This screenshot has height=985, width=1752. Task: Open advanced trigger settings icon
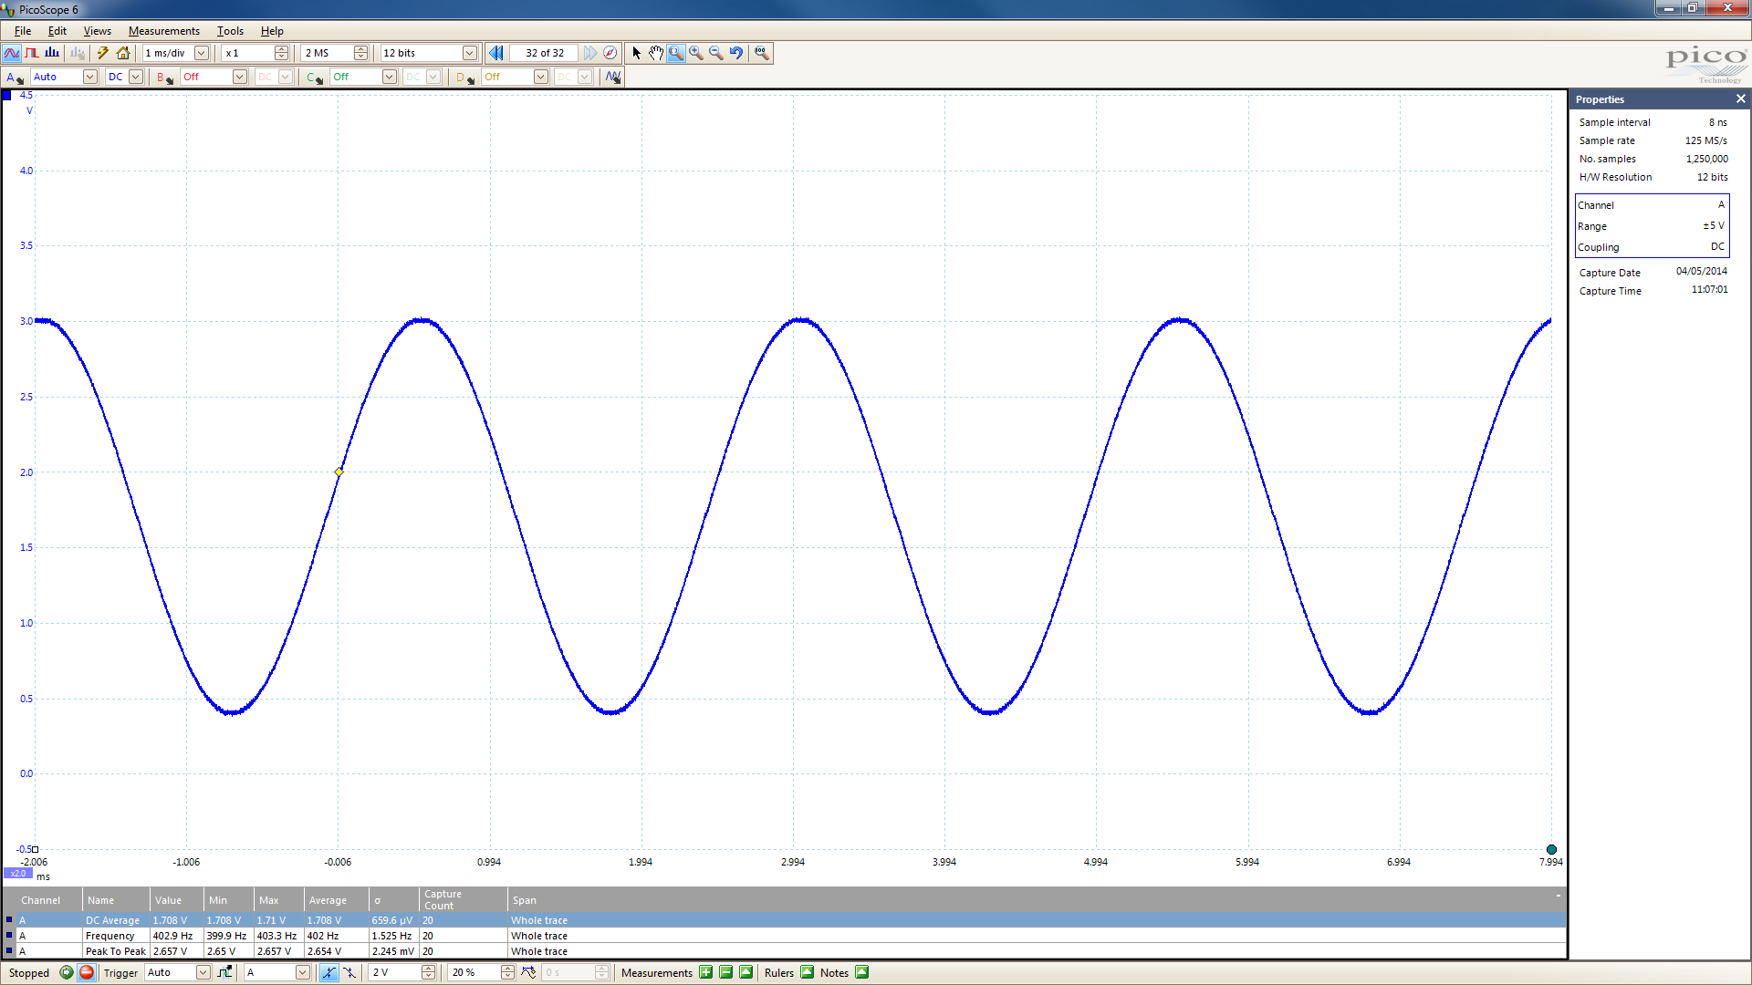(x=224, y=972)
